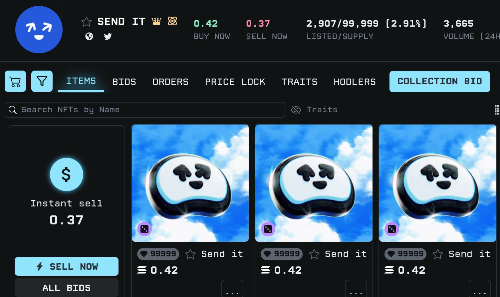This screenshot has height=297, width=500.
Task: Click SELL NOW for instant sell
Action: tap(66, 266)
